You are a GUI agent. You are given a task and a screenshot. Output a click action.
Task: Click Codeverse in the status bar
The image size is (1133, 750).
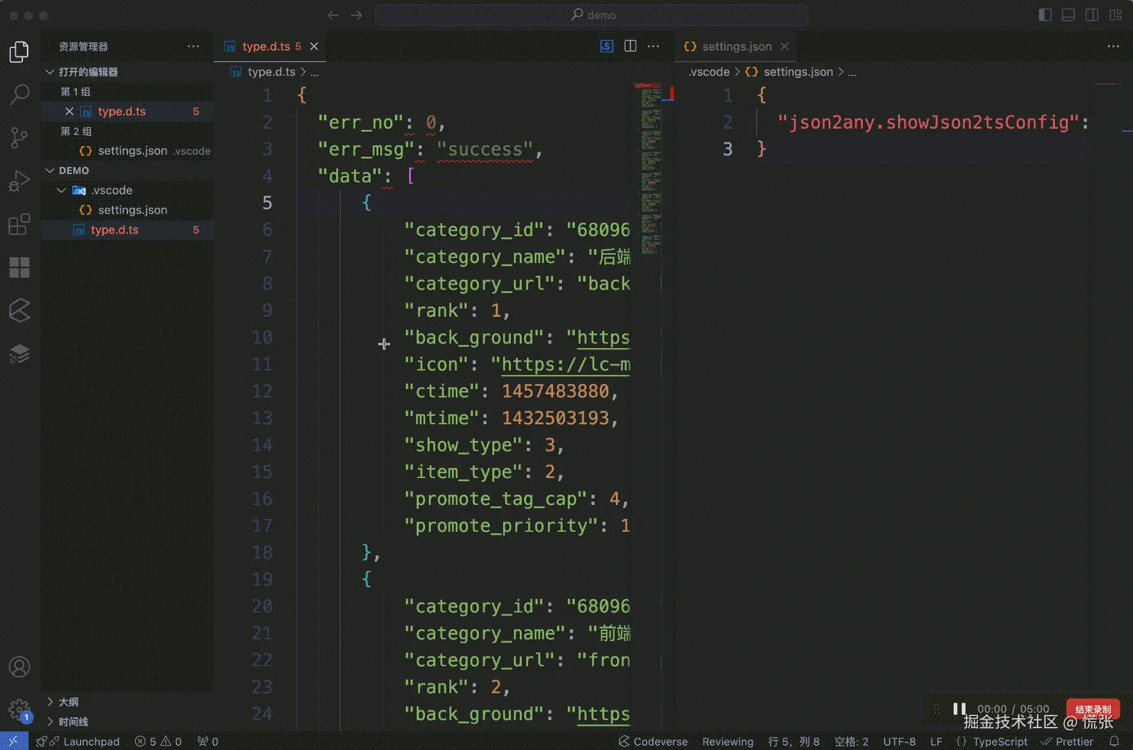(653, 741)
